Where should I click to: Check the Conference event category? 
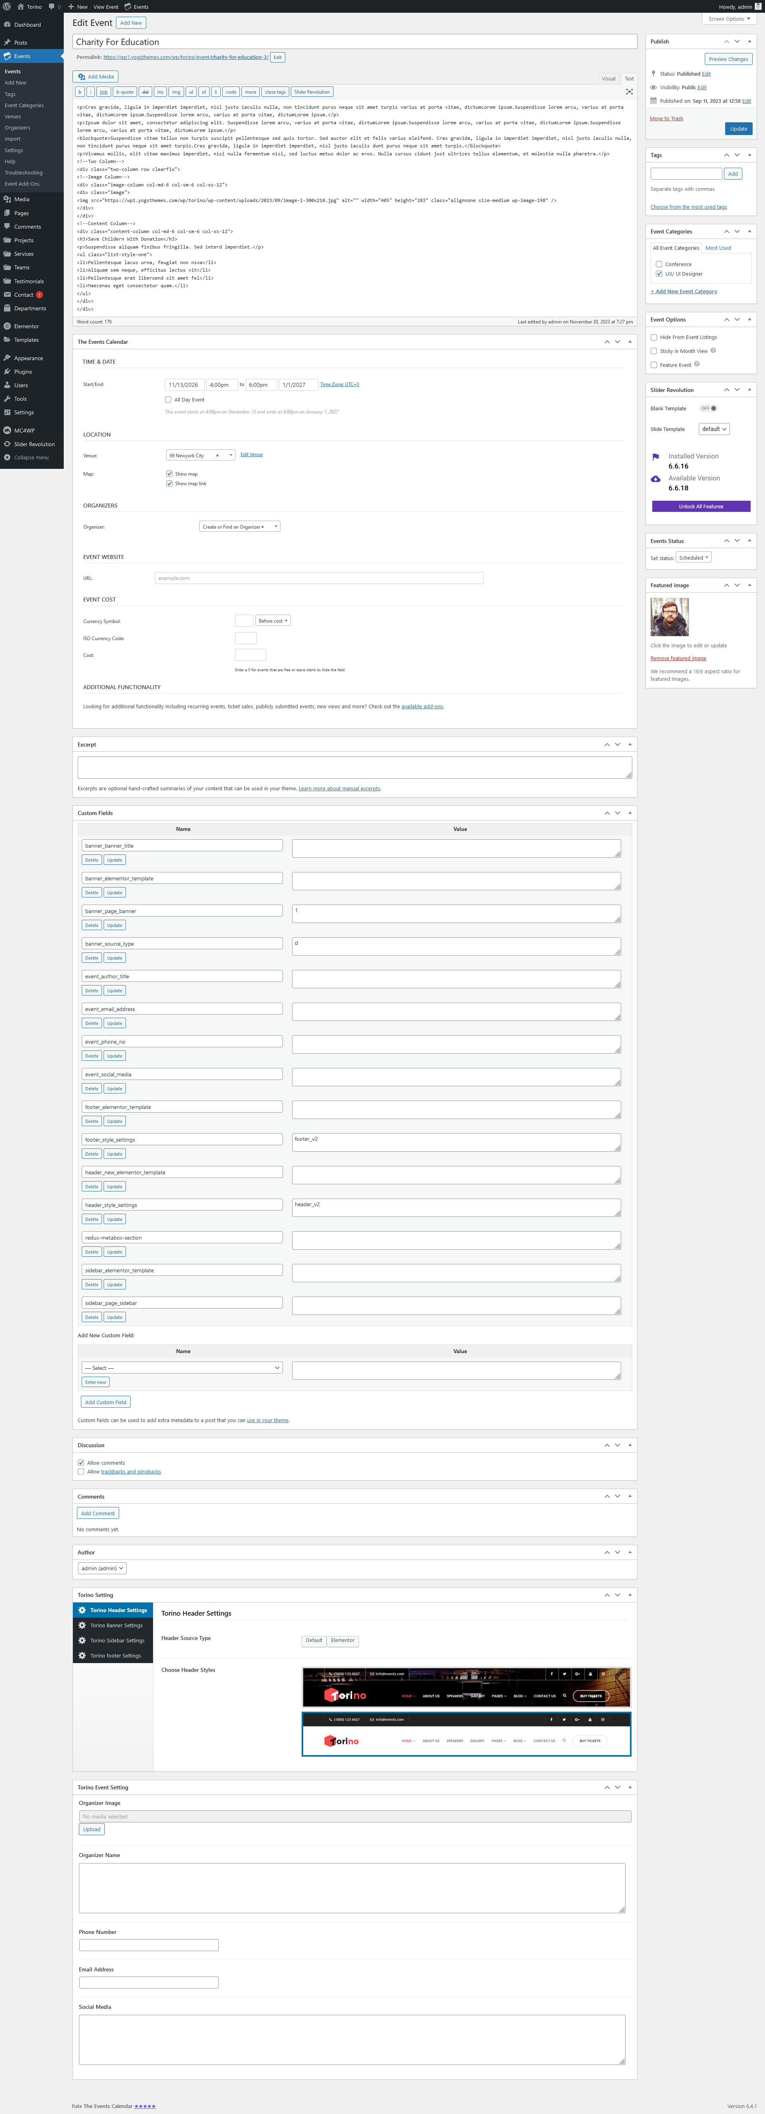point(659,264)
